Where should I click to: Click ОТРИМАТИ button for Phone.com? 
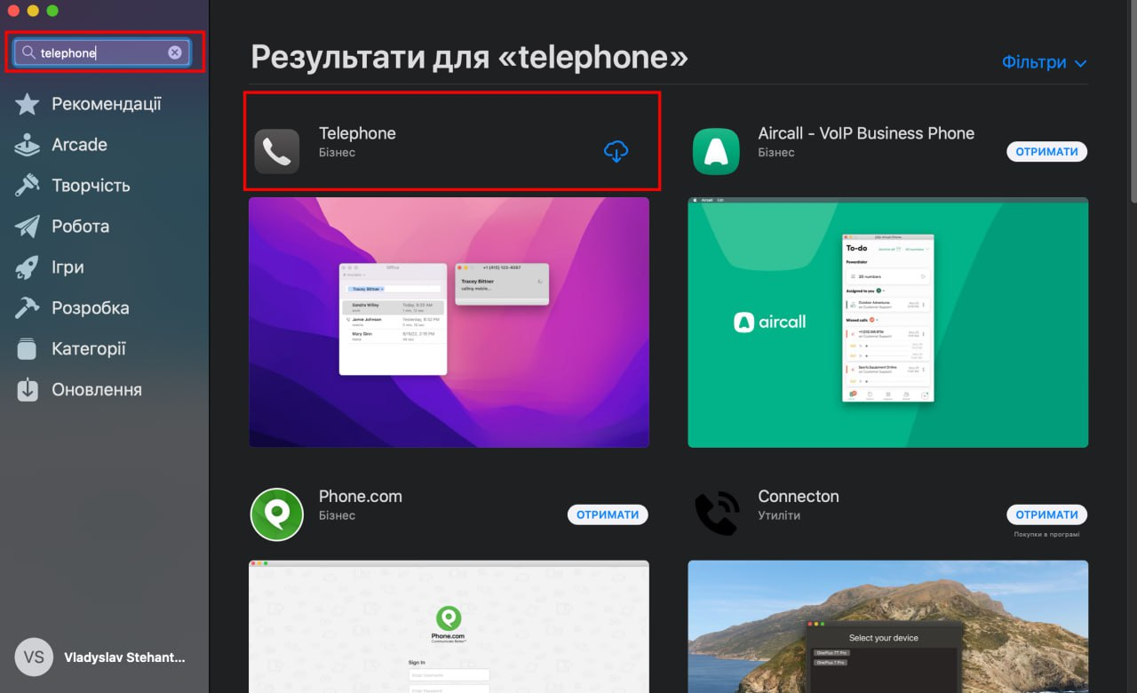coord(608,514)
